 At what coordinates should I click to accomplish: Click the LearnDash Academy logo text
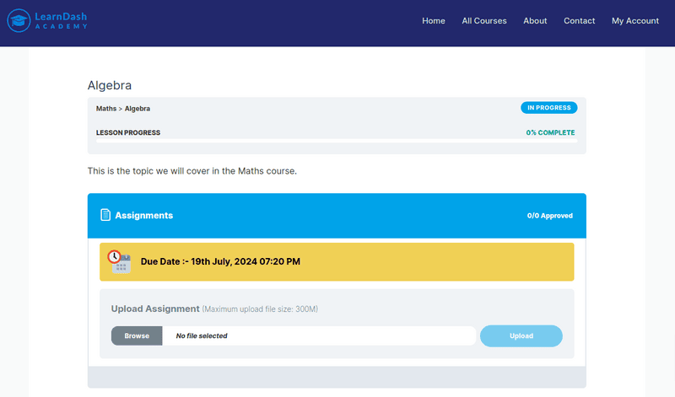click(62, 20)
